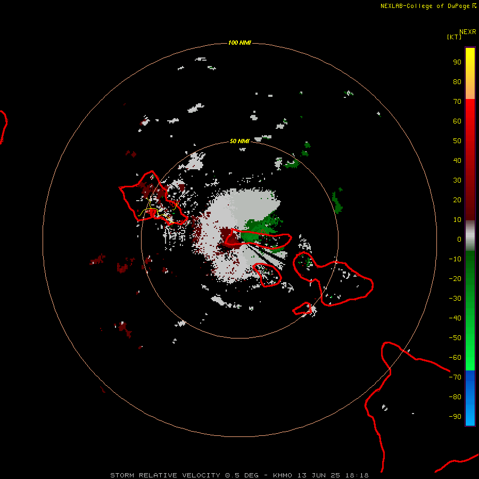Screen dimensions: 479x479
Task: Click the positive 80 scale value
Action: pos(457,81)
